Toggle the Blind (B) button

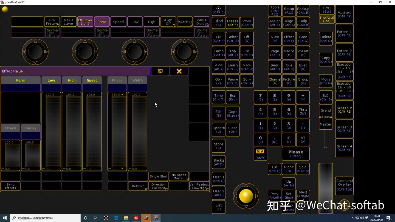point(219,23)
